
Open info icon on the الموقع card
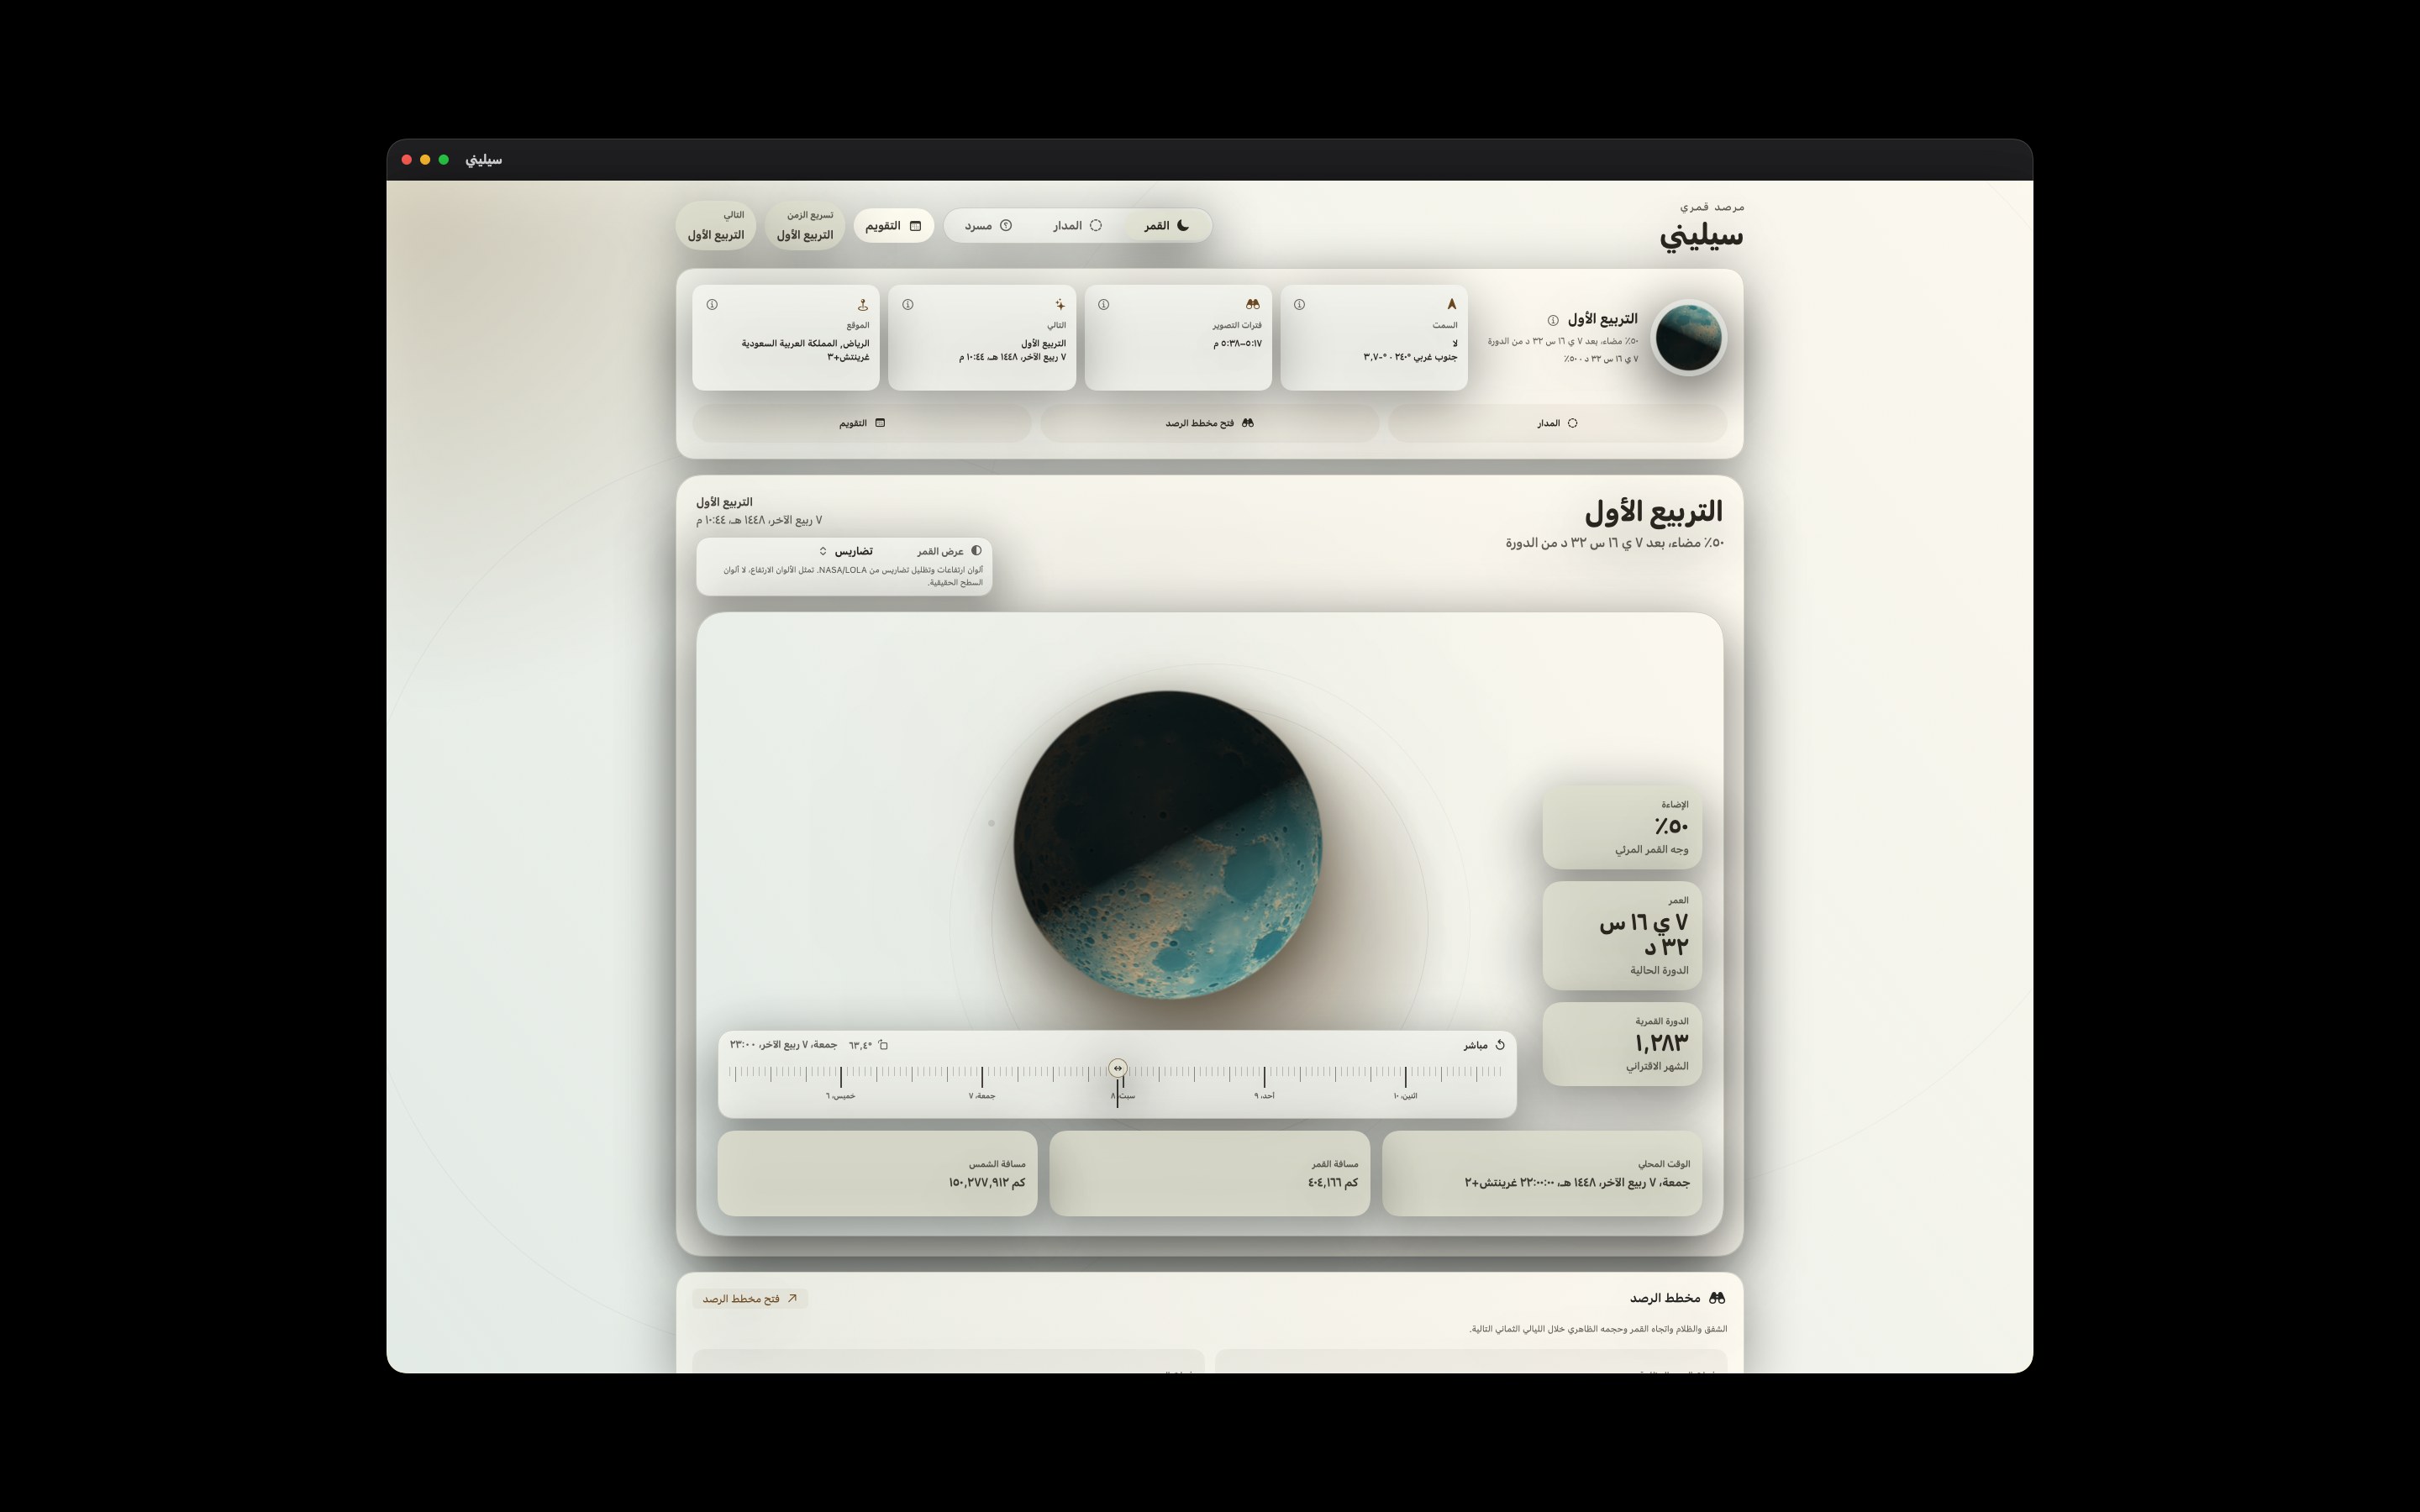click(712, 304)
